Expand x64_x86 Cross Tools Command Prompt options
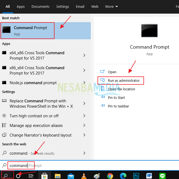This screenshot has width=179, height=179. pyautogui.click(x=84, y=55)
